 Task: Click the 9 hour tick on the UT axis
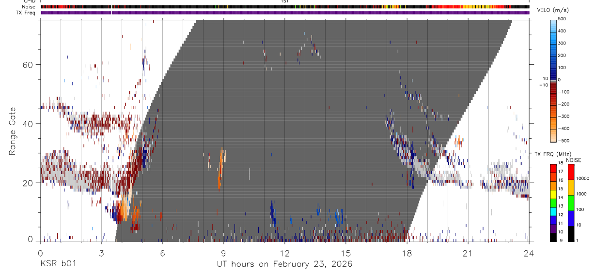point(223,253)
